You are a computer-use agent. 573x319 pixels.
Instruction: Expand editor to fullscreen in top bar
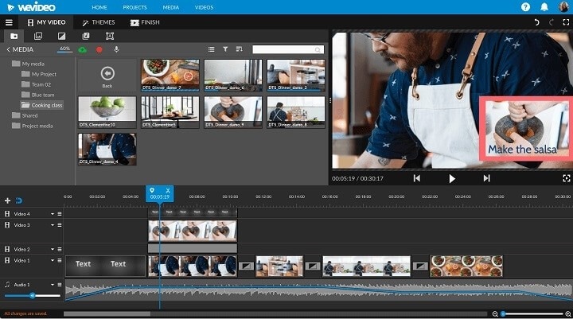pos(566,22)
